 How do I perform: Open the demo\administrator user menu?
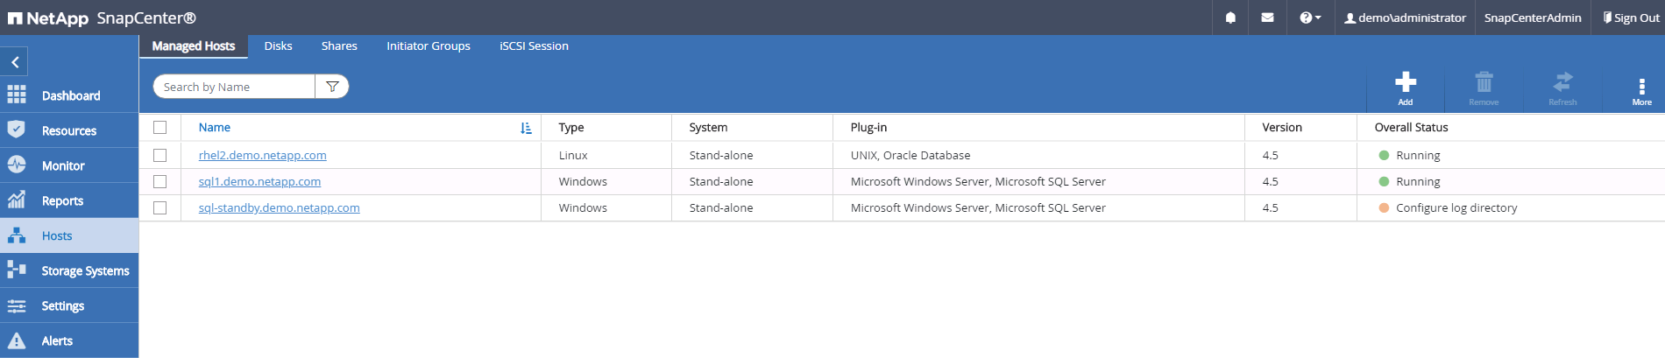coord(1405,18)
